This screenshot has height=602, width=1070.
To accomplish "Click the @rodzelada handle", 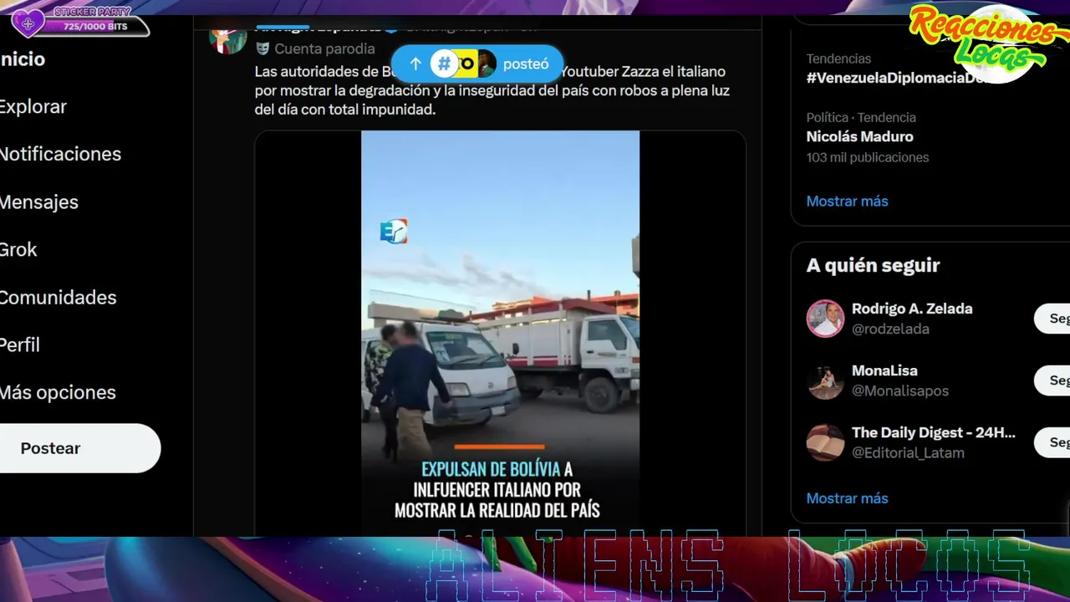I will [x=890, y=329].
